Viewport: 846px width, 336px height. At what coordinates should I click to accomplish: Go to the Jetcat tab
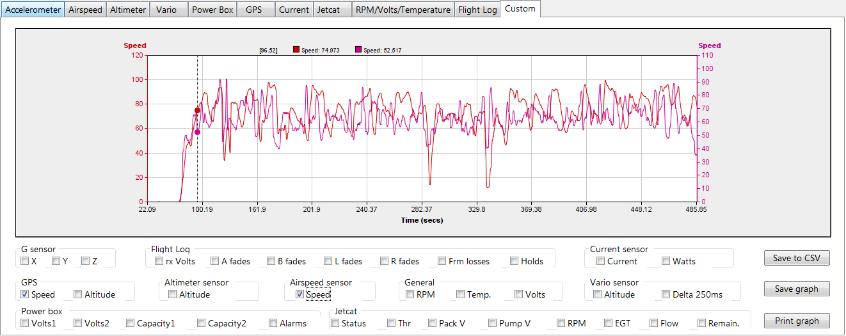(x=332, y=10)
